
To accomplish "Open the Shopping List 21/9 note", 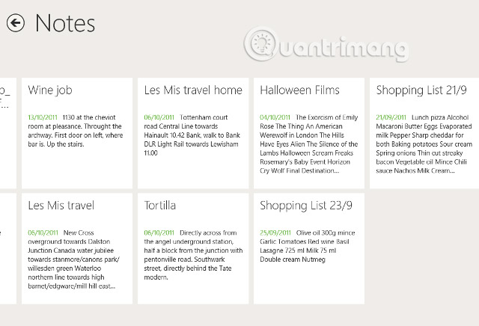I will pos(420,90).
